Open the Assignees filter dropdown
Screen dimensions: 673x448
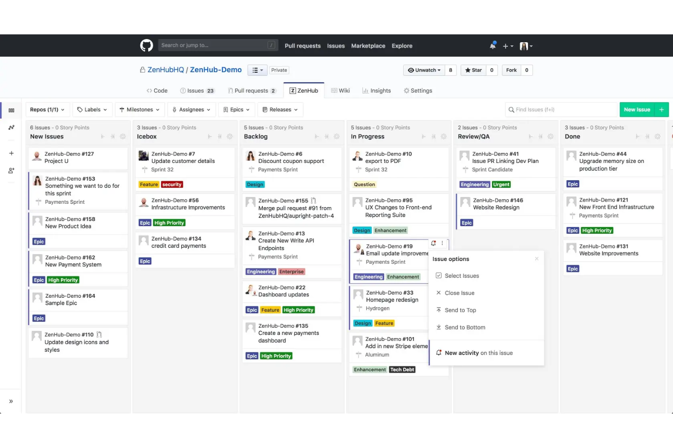point(191,110)
